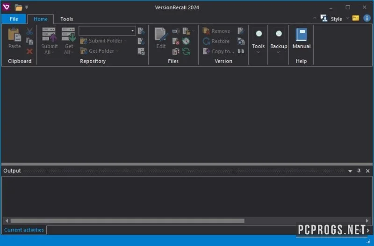Viewport: 374px width, 246px height.
Task: Click the file with red X icon
Action: [176, 41]
